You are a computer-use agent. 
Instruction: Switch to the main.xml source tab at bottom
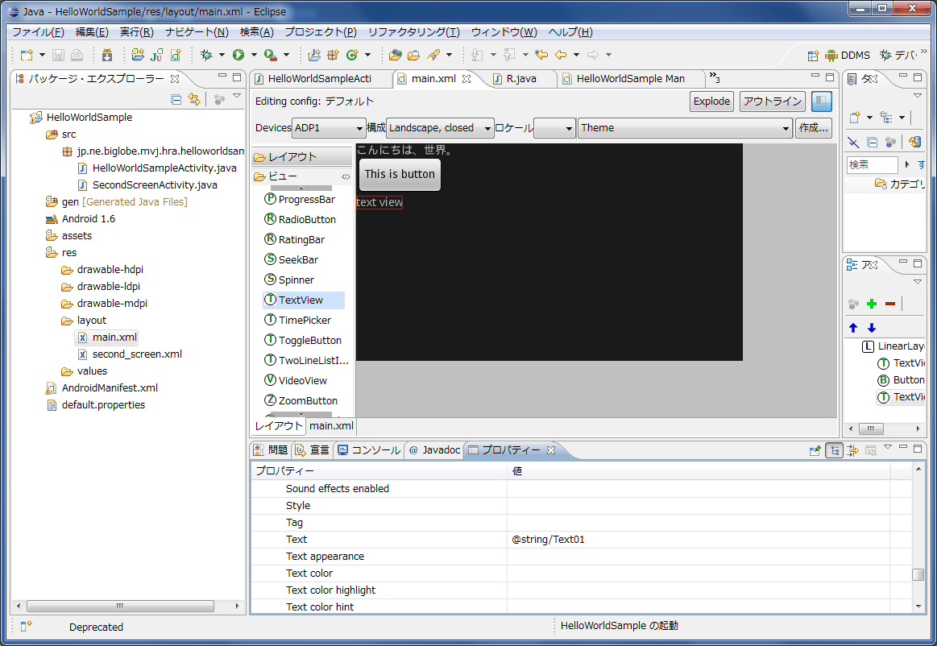[x=331, y=425]
